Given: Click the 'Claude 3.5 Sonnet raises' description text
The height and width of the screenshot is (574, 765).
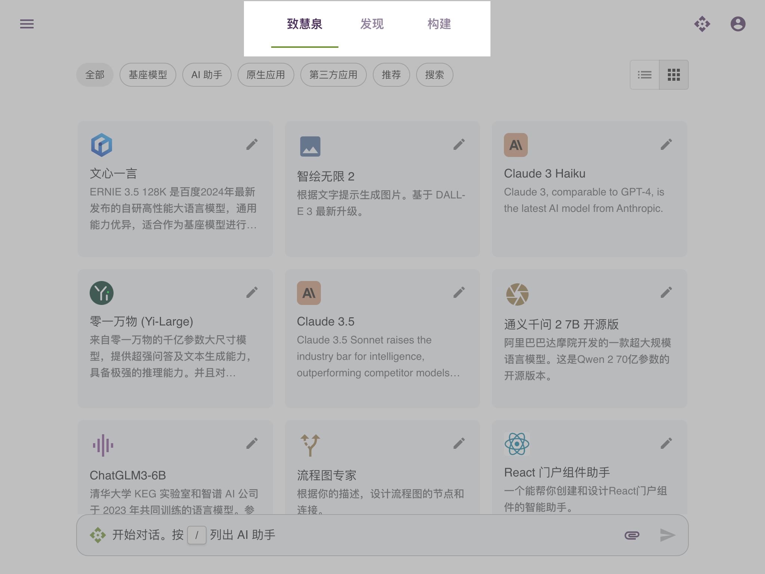Looking at the screenshot, I should pos(378,357).
